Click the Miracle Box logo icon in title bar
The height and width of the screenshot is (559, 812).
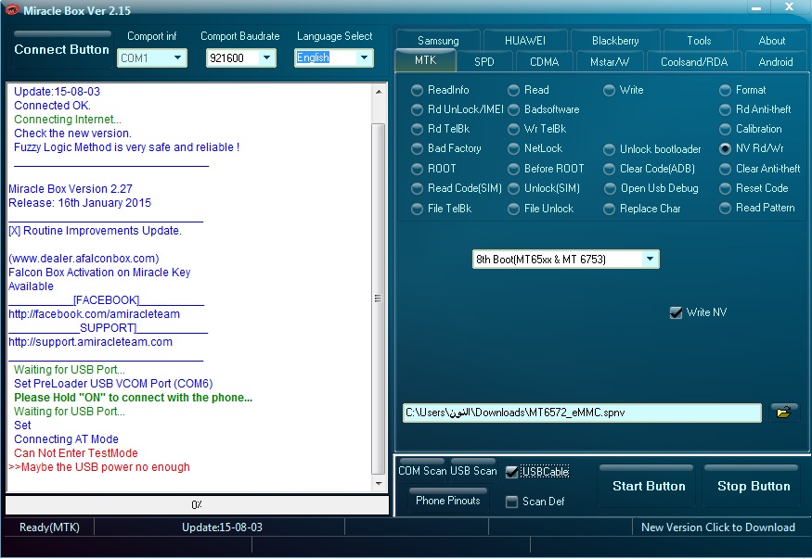coord(11,10)
